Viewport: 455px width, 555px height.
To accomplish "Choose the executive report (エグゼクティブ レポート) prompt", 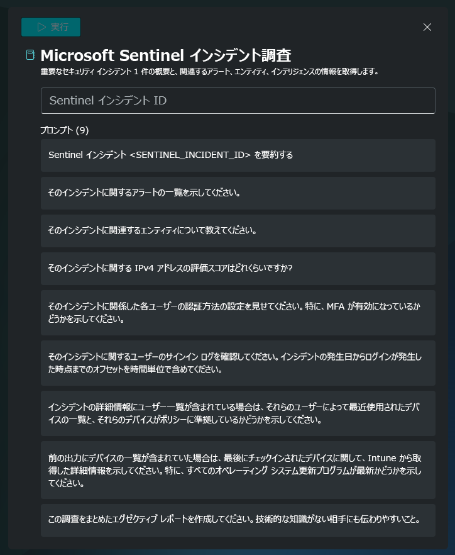I will click(238, 520).
